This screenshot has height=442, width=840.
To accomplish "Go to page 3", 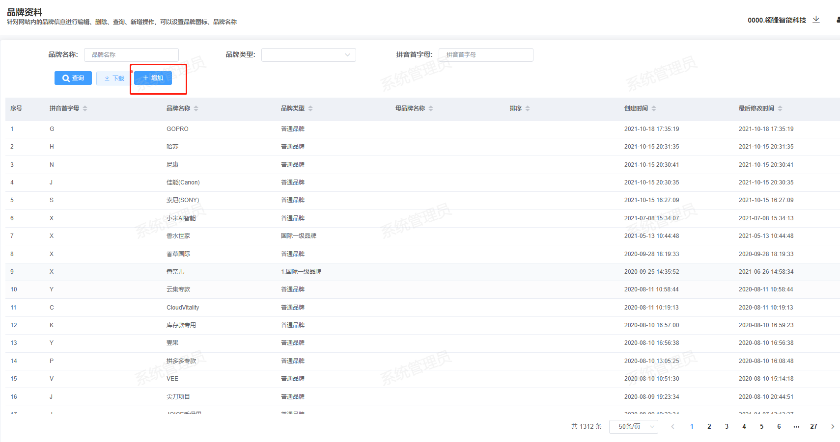I will pos(727,427).
